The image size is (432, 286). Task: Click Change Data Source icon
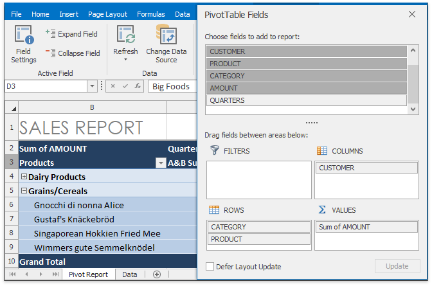point(166,36)
